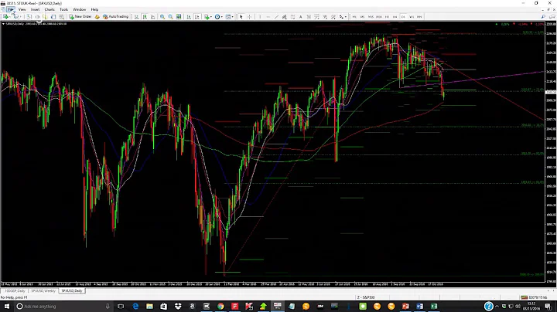The width and height of the screenshot is (557, 312).
Task: Toggle chart auto scroll
Action: [x=188, y=17]
